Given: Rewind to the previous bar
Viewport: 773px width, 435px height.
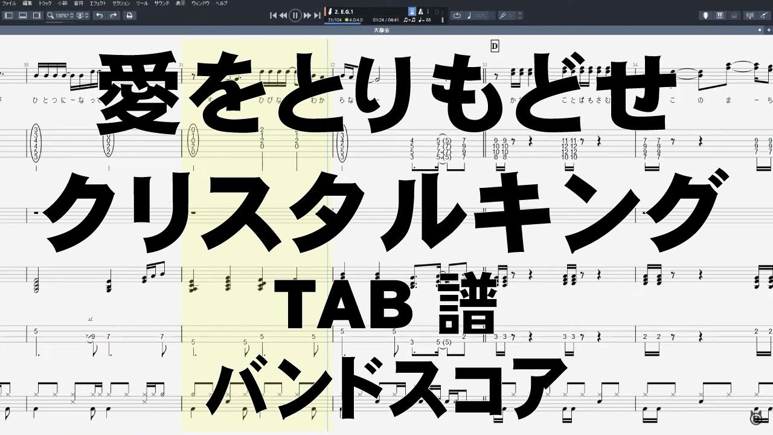Looking at the screenshot, I should (x=283, y=16).
